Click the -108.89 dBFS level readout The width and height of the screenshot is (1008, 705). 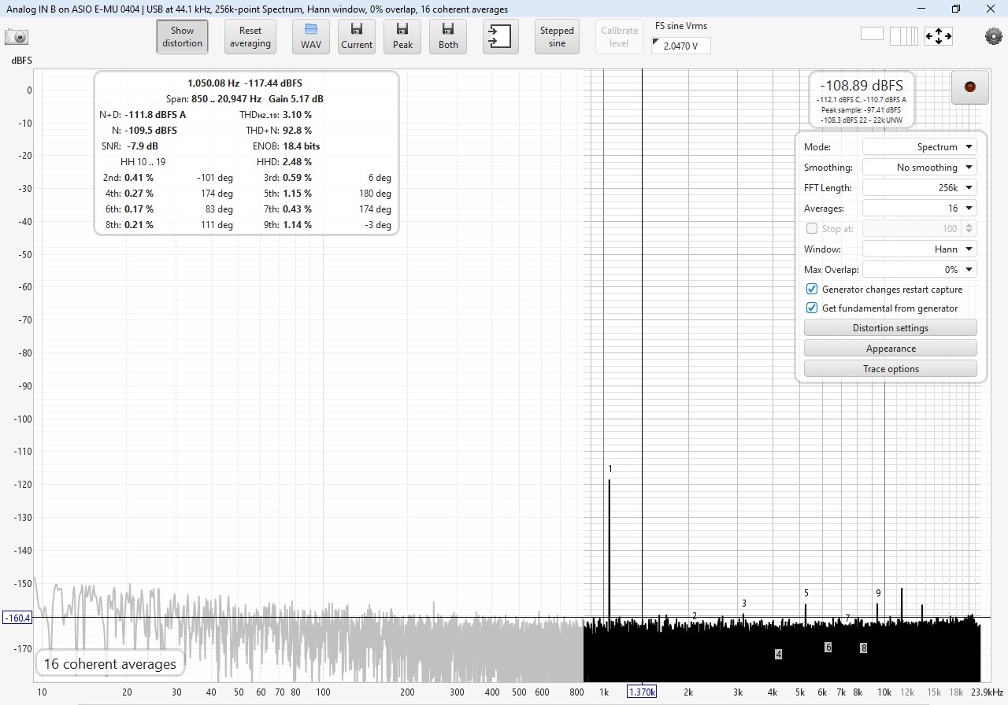tap(862, 86)
